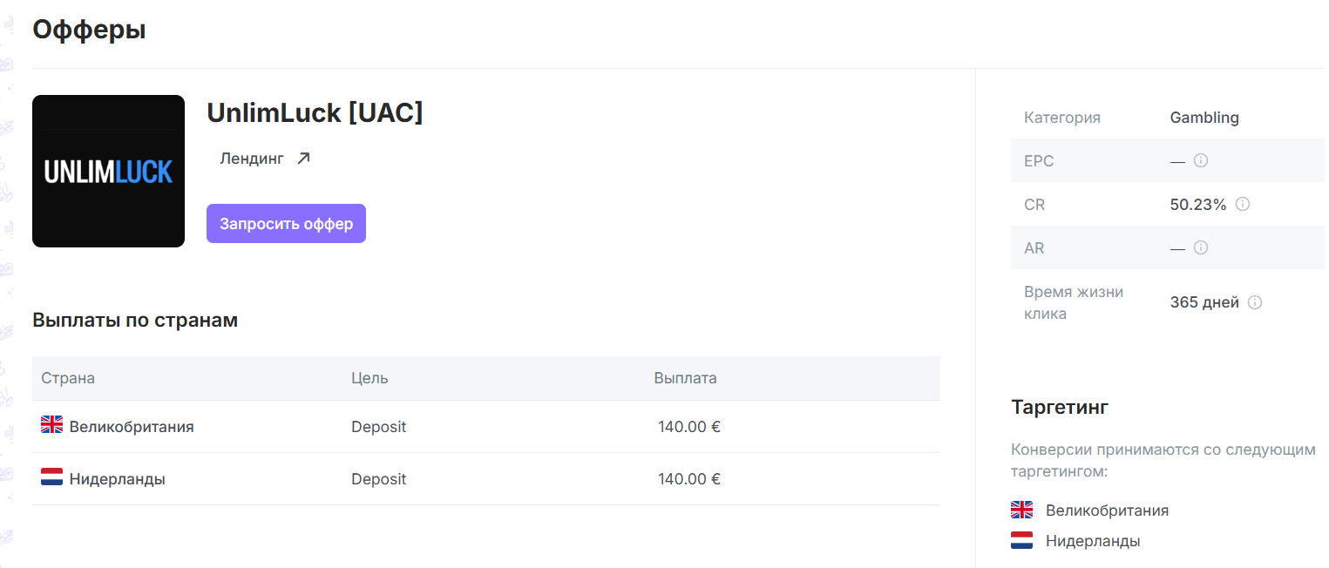
Task: Click the Выплата column header
Action: [685, 378]
